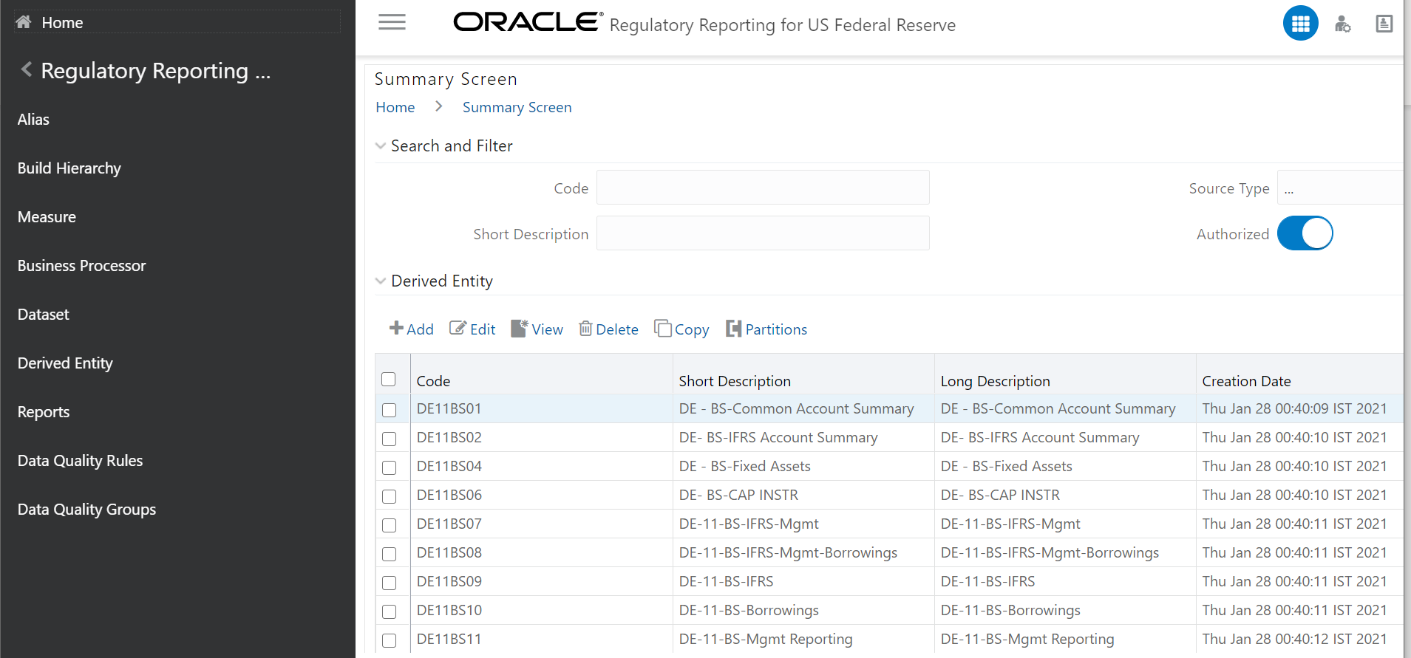Viewport: 1411px width, 658px height.
Task: Click the Home text in sidebar header
Action: click(62, 23)
